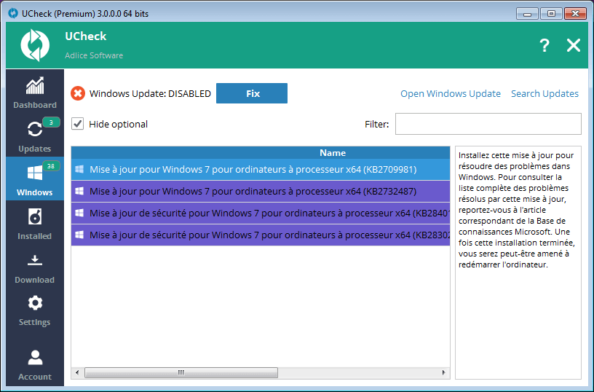The height and width of the screenshot is (392, 594).
Task: Click the Search Updates link
Action: (544, 94)
